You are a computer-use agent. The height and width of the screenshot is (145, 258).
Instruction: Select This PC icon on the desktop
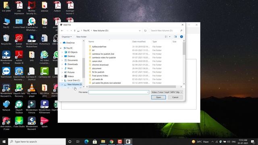pyautogui.click(x=6, y=23)
